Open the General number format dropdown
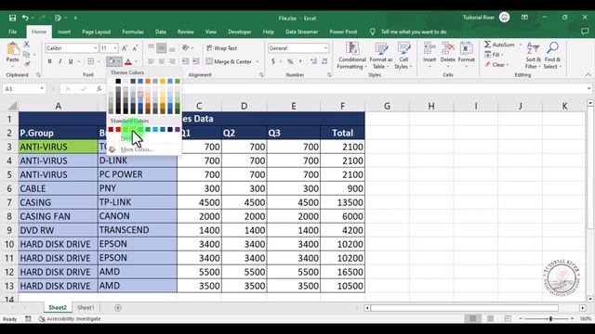This screenshot has height=334, width=595. click(325, 48)
